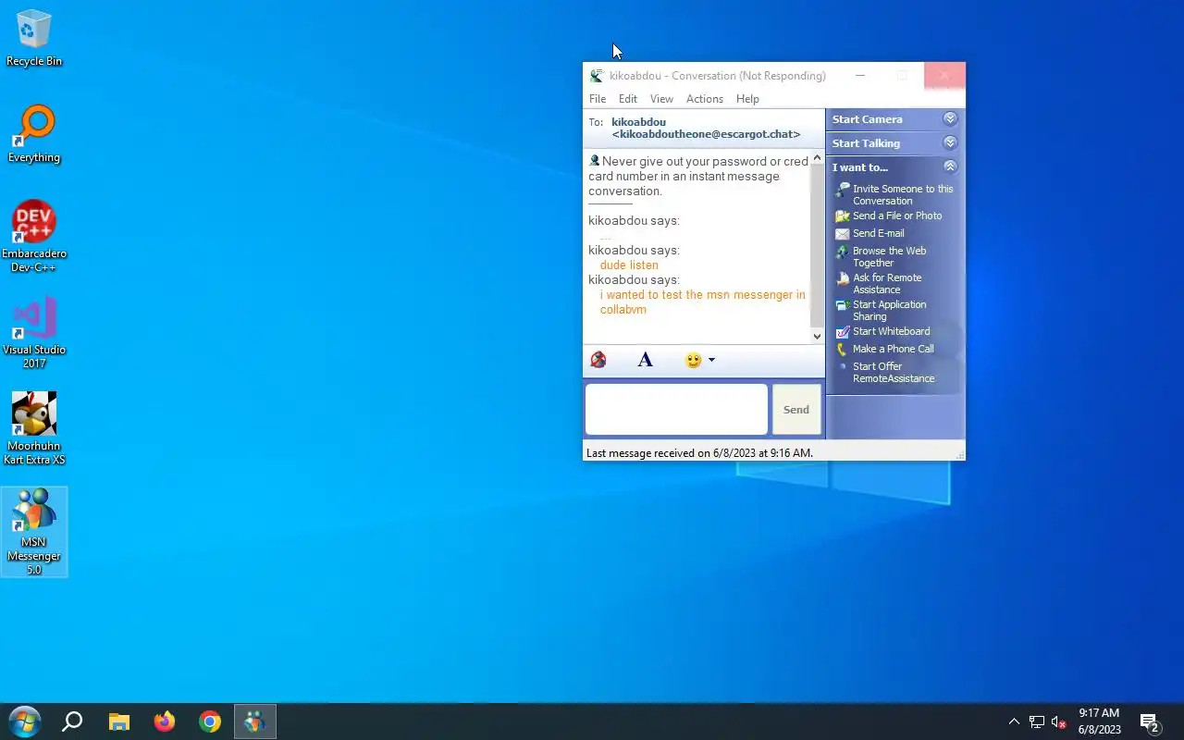Click the Start Camera header text

(867, 119)
